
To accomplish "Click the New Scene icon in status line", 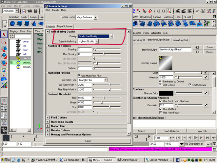I will [24, 11].
